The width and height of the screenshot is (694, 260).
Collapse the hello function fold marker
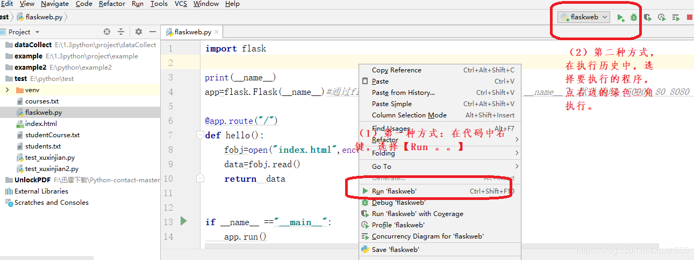coord(200,135)
